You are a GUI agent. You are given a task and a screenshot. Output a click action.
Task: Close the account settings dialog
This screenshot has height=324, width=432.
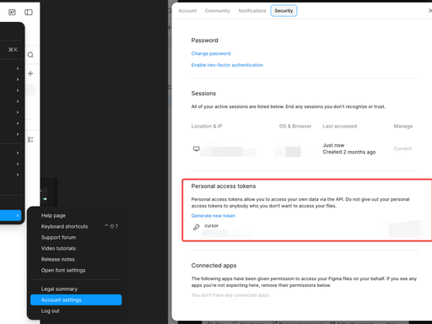click(x=429, y=11)
